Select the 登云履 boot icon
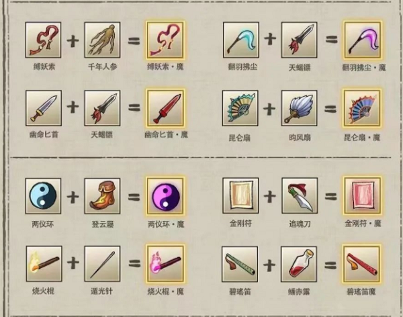Image resolution: width=403 pixels, height=317 pixels. coord(102,196)
